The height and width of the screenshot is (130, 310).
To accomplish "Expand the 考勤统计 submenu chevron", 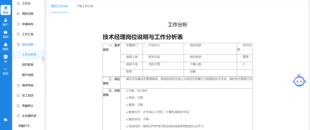I will click(x=36, y=106).
